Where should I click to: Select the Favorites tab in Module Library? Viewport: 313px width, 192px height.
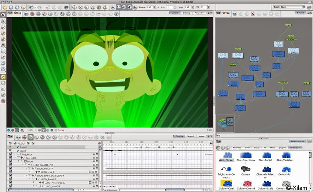click(237, 148)
